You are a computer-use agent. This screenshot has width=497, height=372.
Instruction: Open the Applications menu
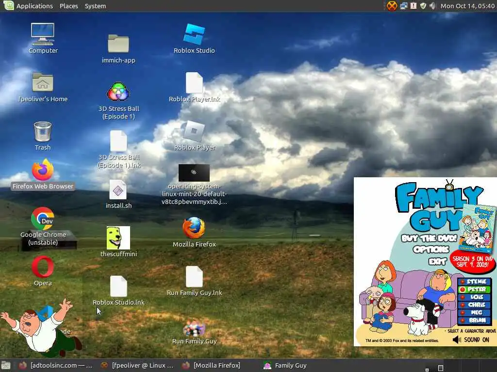pos(34,6)
